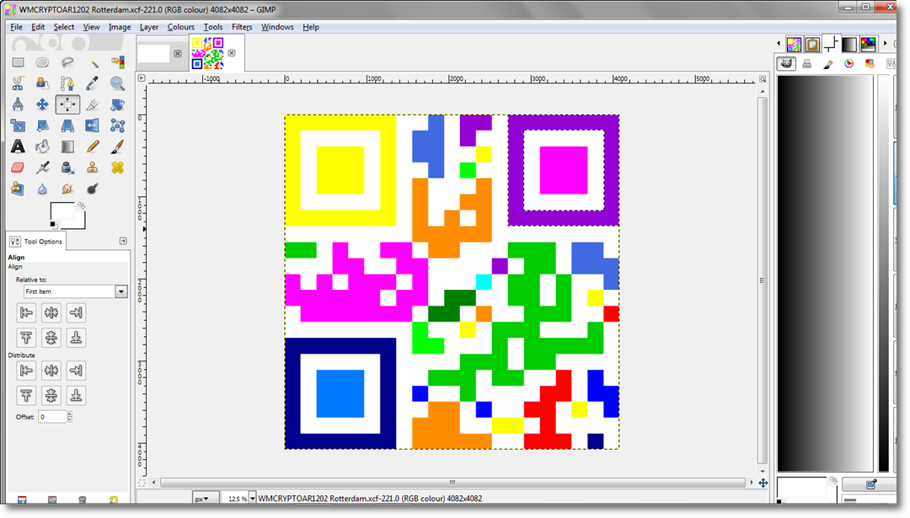Pick the Dodge/Burn tool
Image resolution: width=910 pixels, height=518 pixels.
point(93,189)
